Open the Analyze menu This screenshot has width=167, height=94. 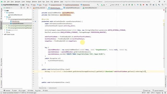pos(28,2)
